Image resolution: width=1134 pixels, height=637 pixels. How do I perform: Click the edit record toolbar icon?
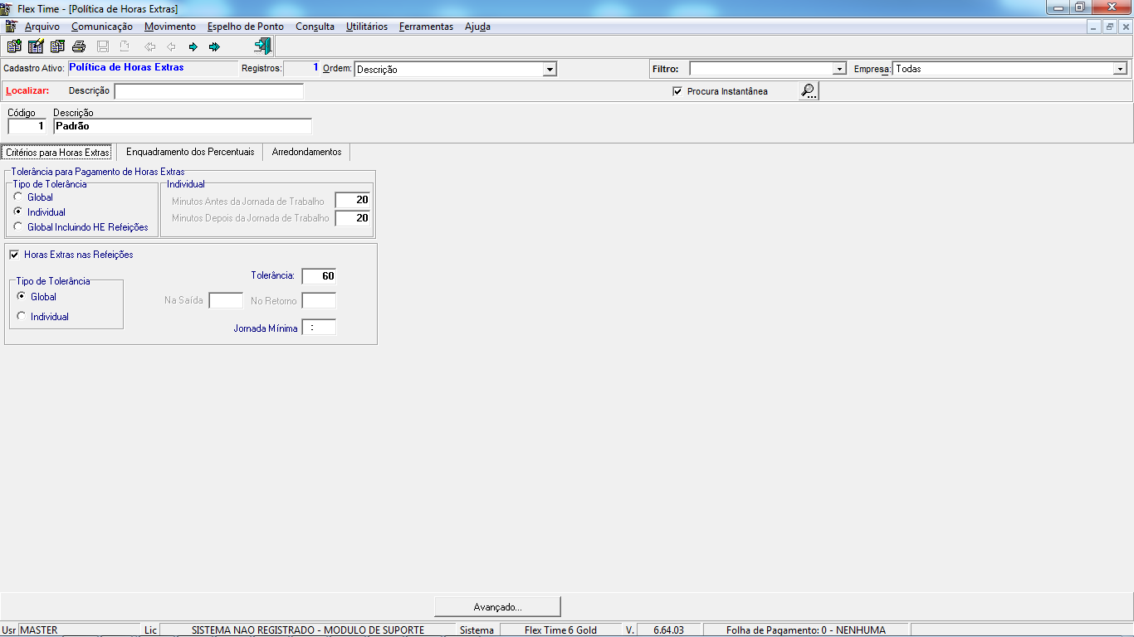pyautogui.click(x=36, y=46)
